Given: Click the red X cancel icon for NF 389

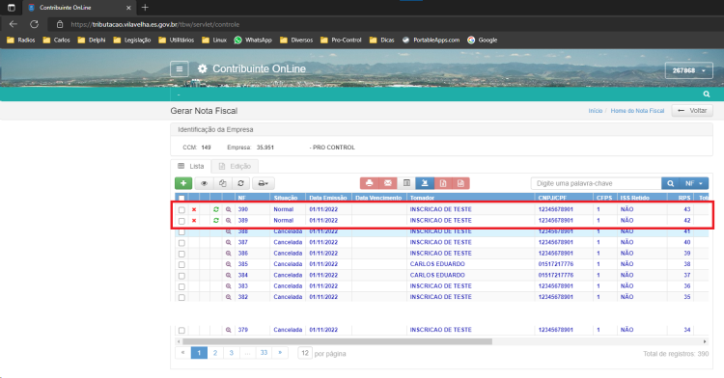Looking at the screenshot, I should [x=194, y=221].
